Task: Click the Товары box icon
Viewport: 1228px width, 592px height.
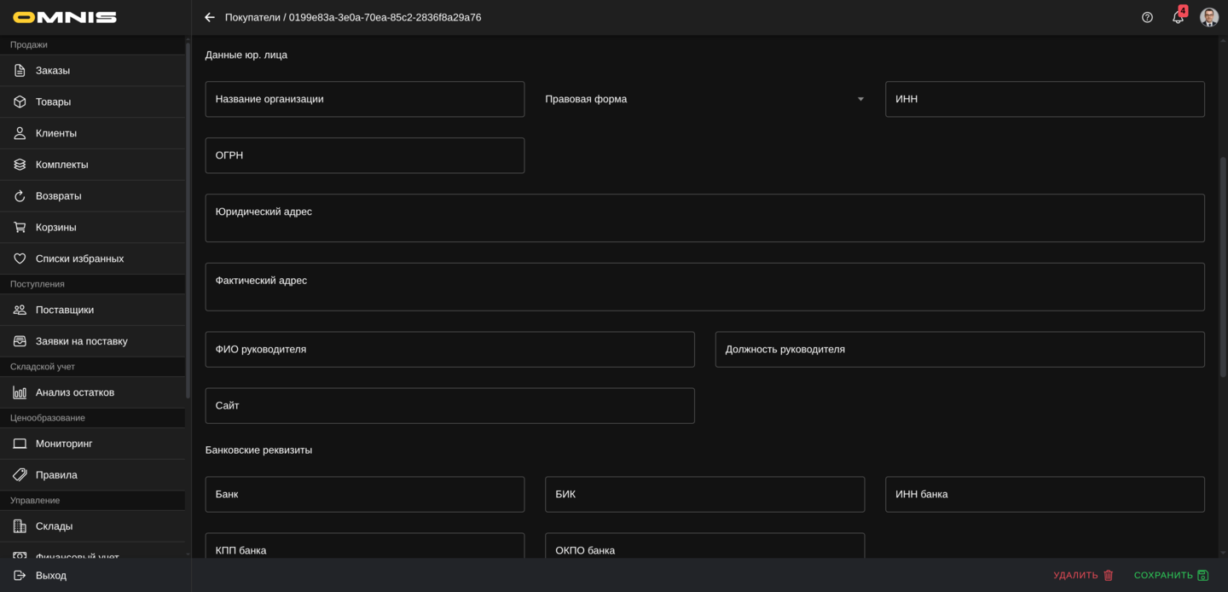Action: tap(20, 102)
